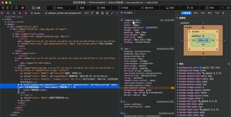
Task: Expand the border-image-slice property triangle
Action: (x=178, y=93)
